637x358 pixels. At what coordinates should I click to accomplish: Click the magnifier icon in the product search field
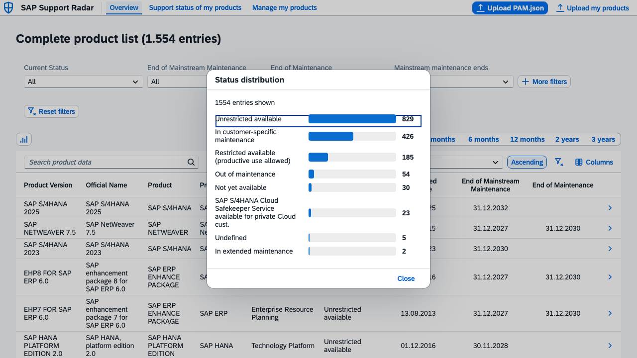(191, 162)
